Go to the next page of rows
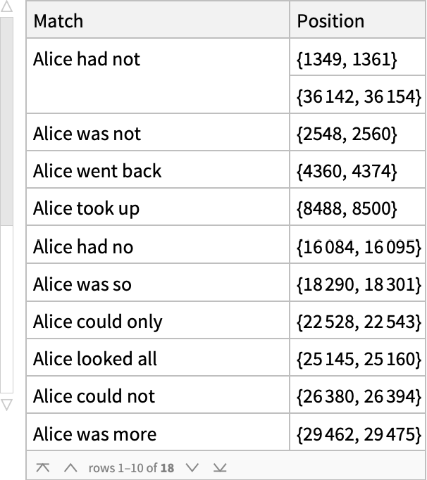This screenshot has height=480, width=427. click(x=192, y=467)
